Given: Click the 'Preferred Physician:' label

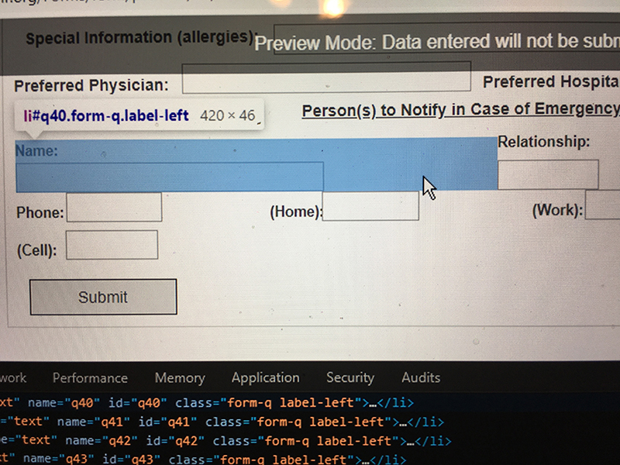Looking at the screenshot, I should [91, 85].
